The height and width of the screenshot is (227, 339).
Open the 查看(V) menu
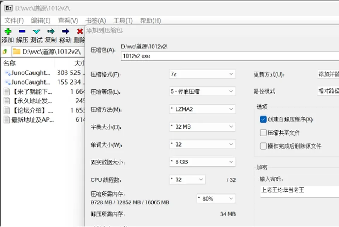tap(68, 20)
